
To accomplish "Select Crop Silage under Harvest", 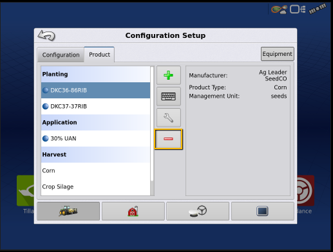I will click(95, 186).
